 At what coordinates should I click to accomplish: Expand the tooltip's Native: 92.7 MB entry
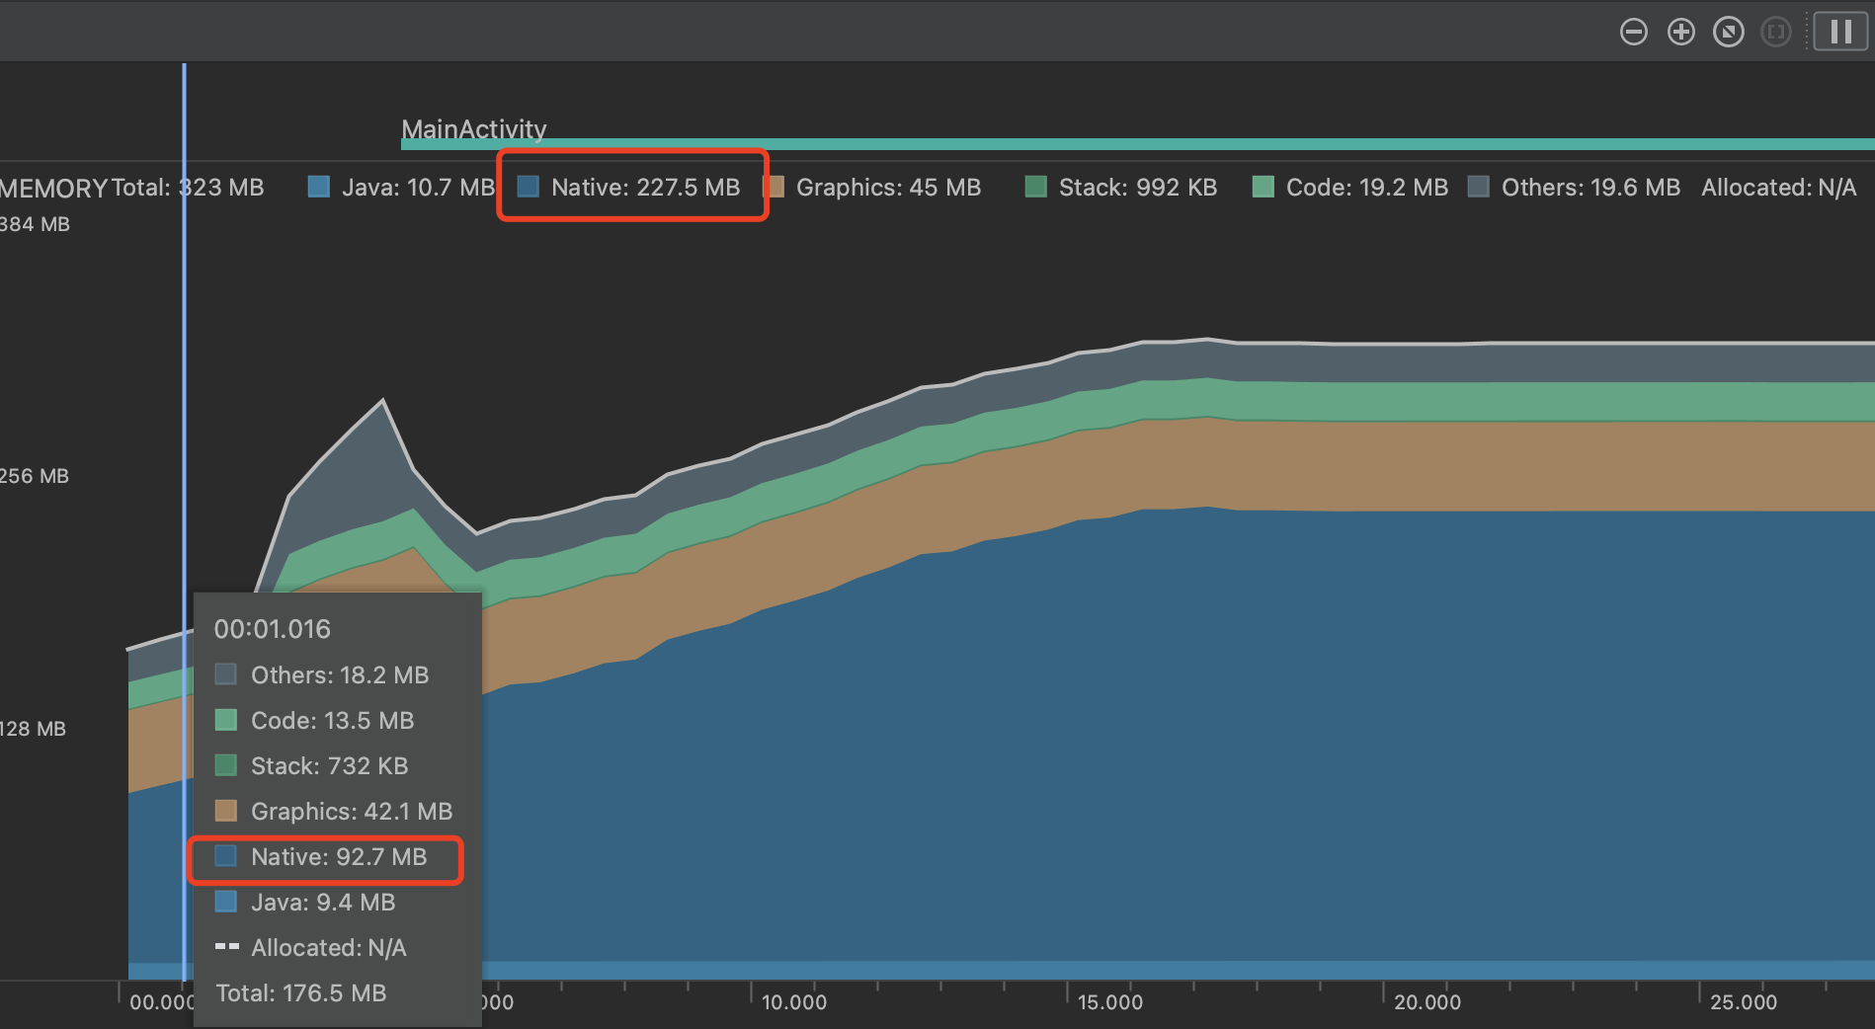(x=326, y=857)
